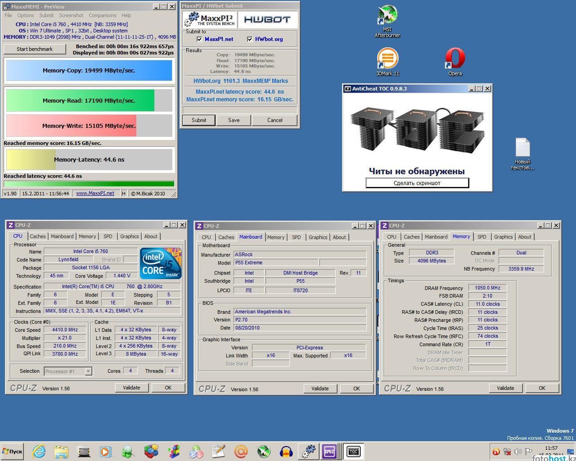Toggle the MaxxPI.net submit checkbox
The image size is (576, 461).
point(199,39)
